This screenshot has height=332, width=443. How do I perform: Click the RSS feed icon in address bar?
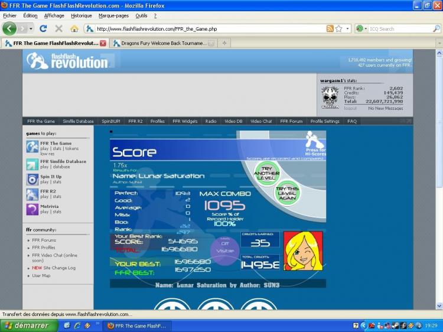coord(330,28)
